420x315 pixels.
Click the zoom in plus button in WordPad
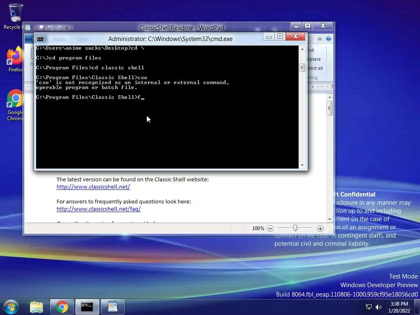(x=320, y=228)
